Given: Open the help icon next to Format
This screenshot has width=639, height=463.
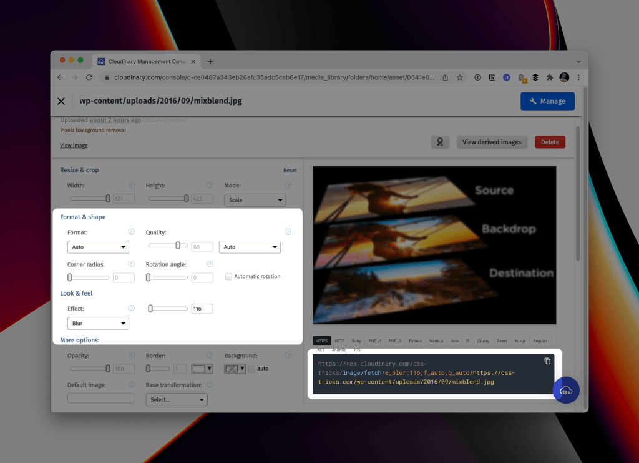Looking at the screenshot, I should pos(131,232).
